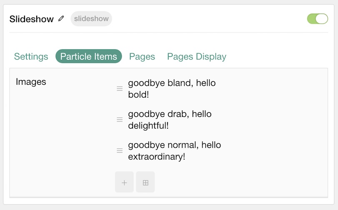This screenshot has height=210, width=338.
Task: Select 'goodbye normal, hello extraordinary!' item
Action: [x=174, y=151]
